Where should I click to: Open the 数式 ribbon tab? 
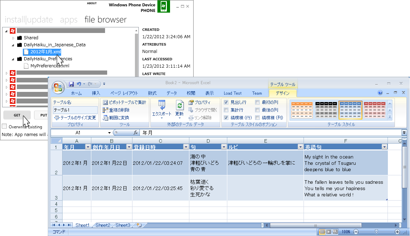tap(152, 93)
